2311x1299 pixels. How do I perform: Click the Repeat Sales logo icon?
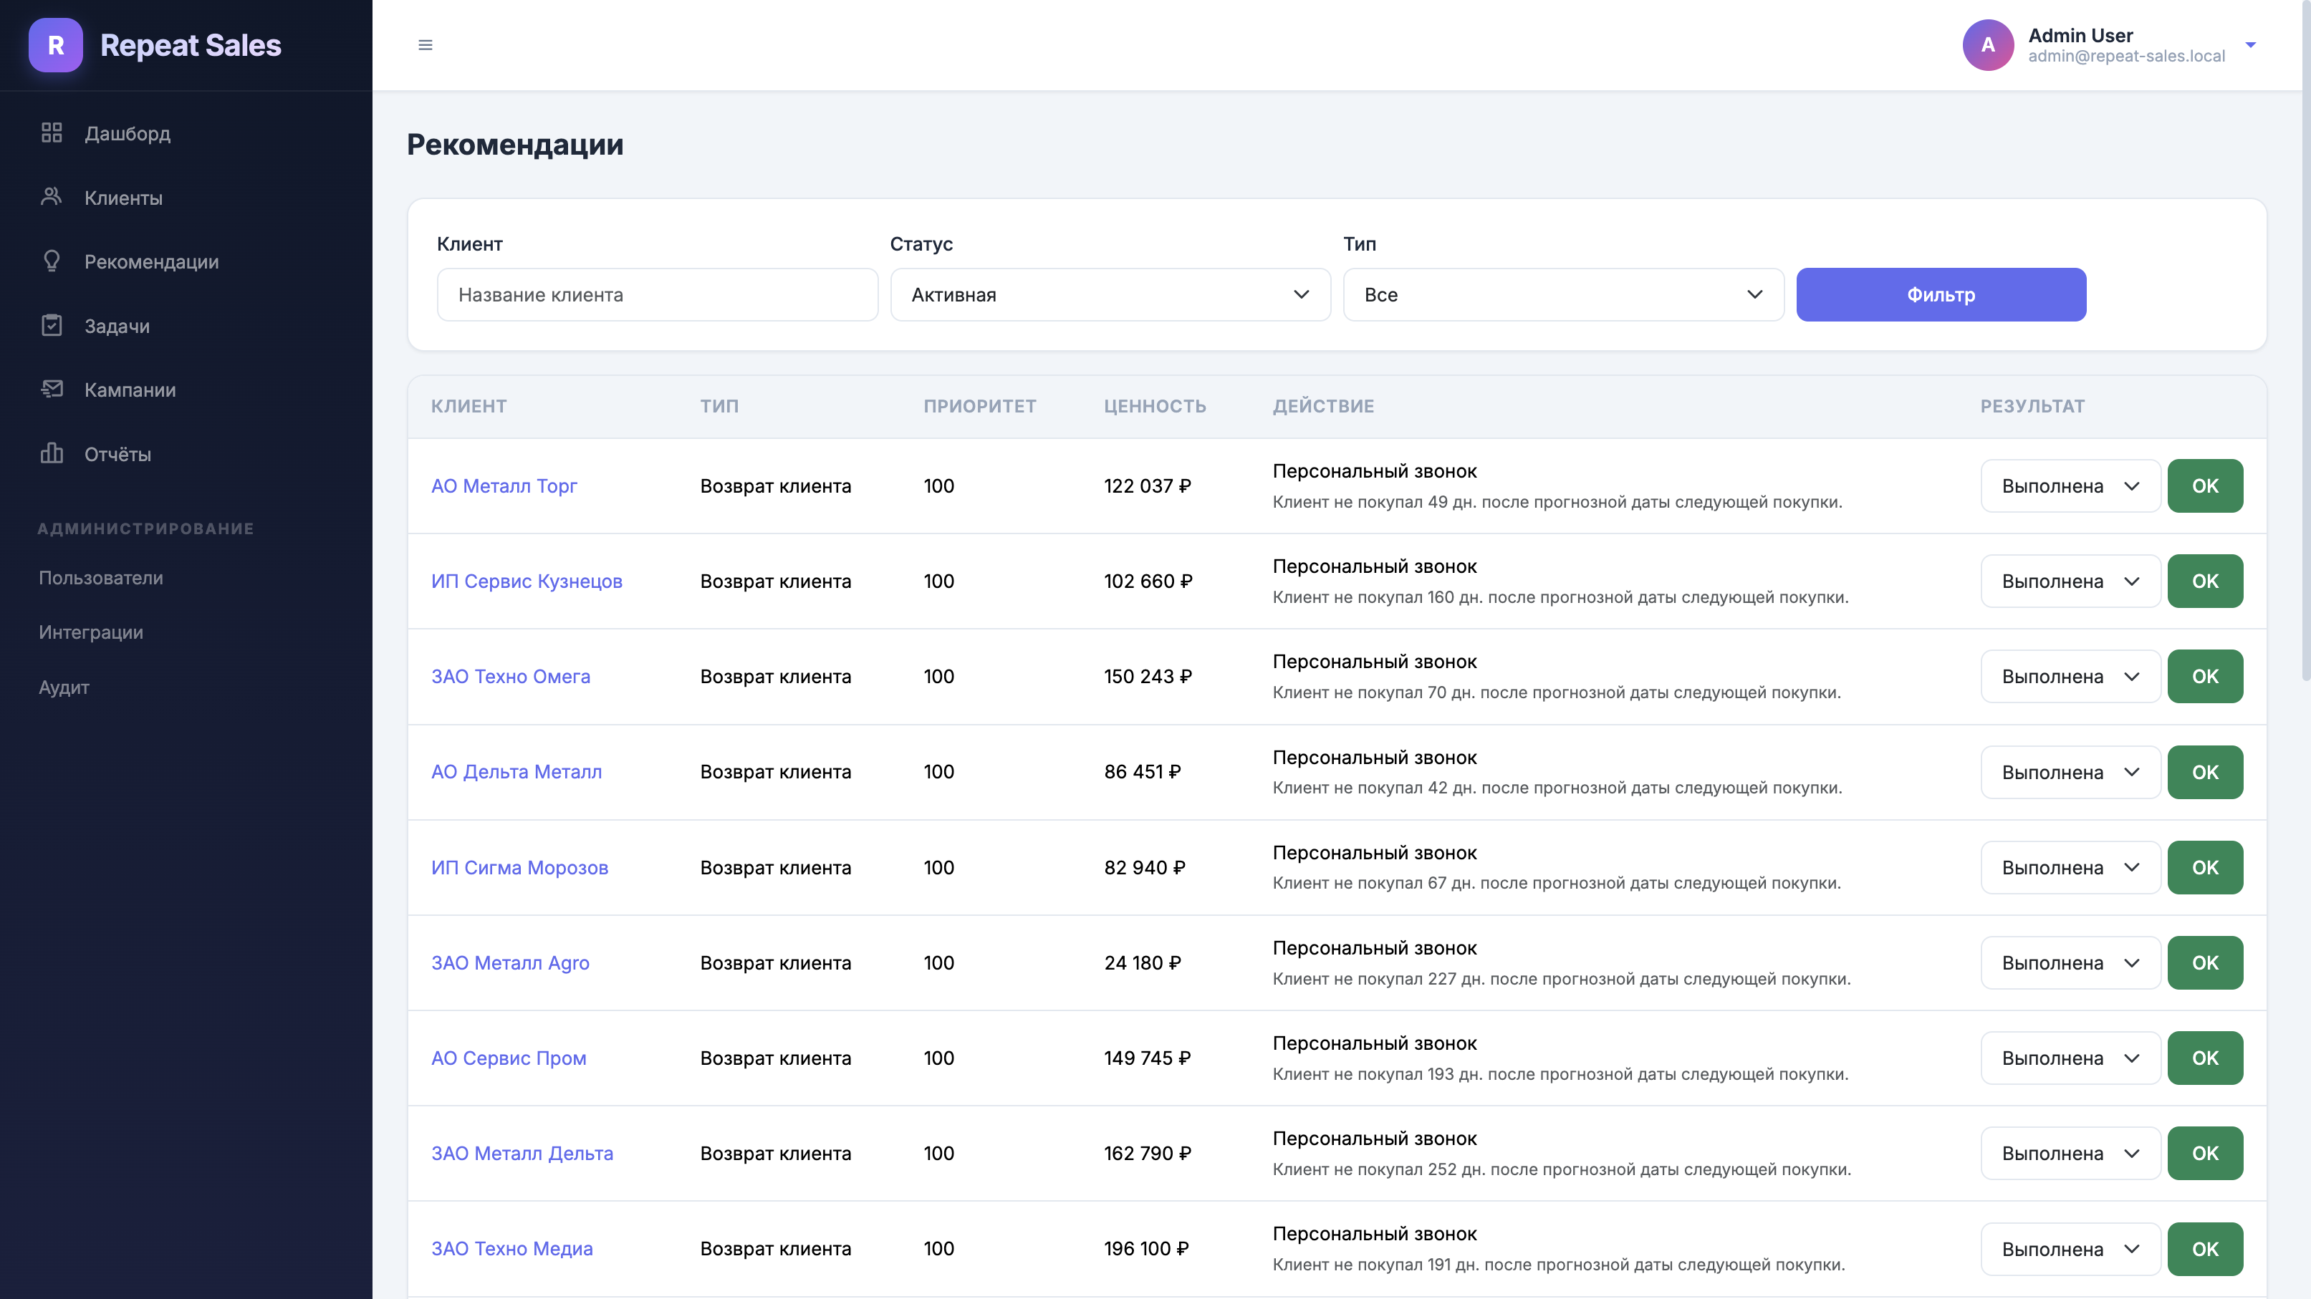click(56, 45)
